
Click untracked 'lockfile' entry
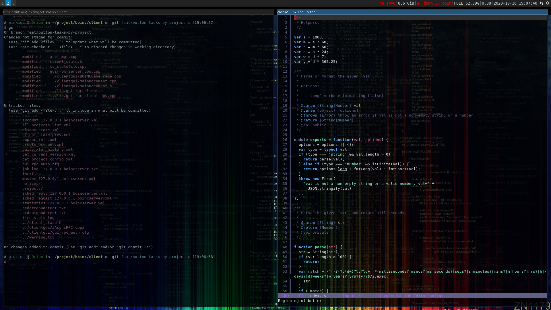click(x=32, y=174)
